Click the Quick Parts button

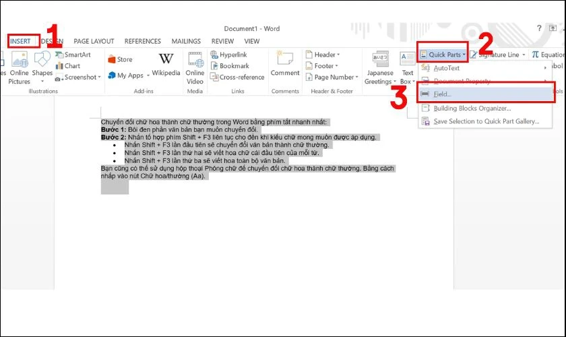pos(443,55)
